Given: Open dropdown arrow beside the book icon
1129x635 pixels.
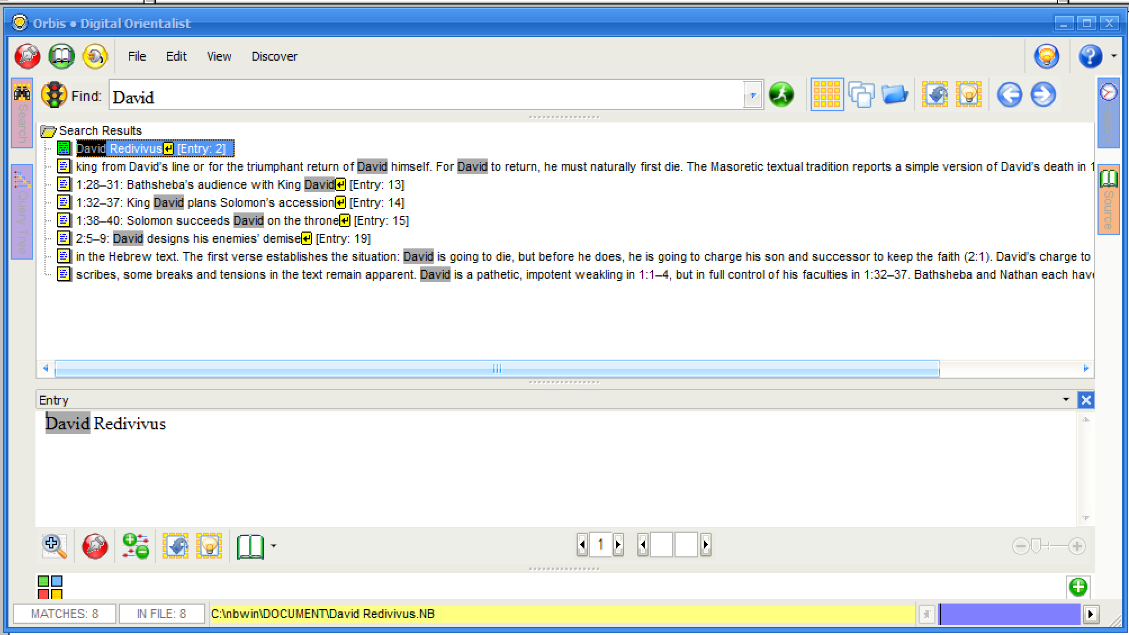Looking at the screenshot, I should [273, 546].
